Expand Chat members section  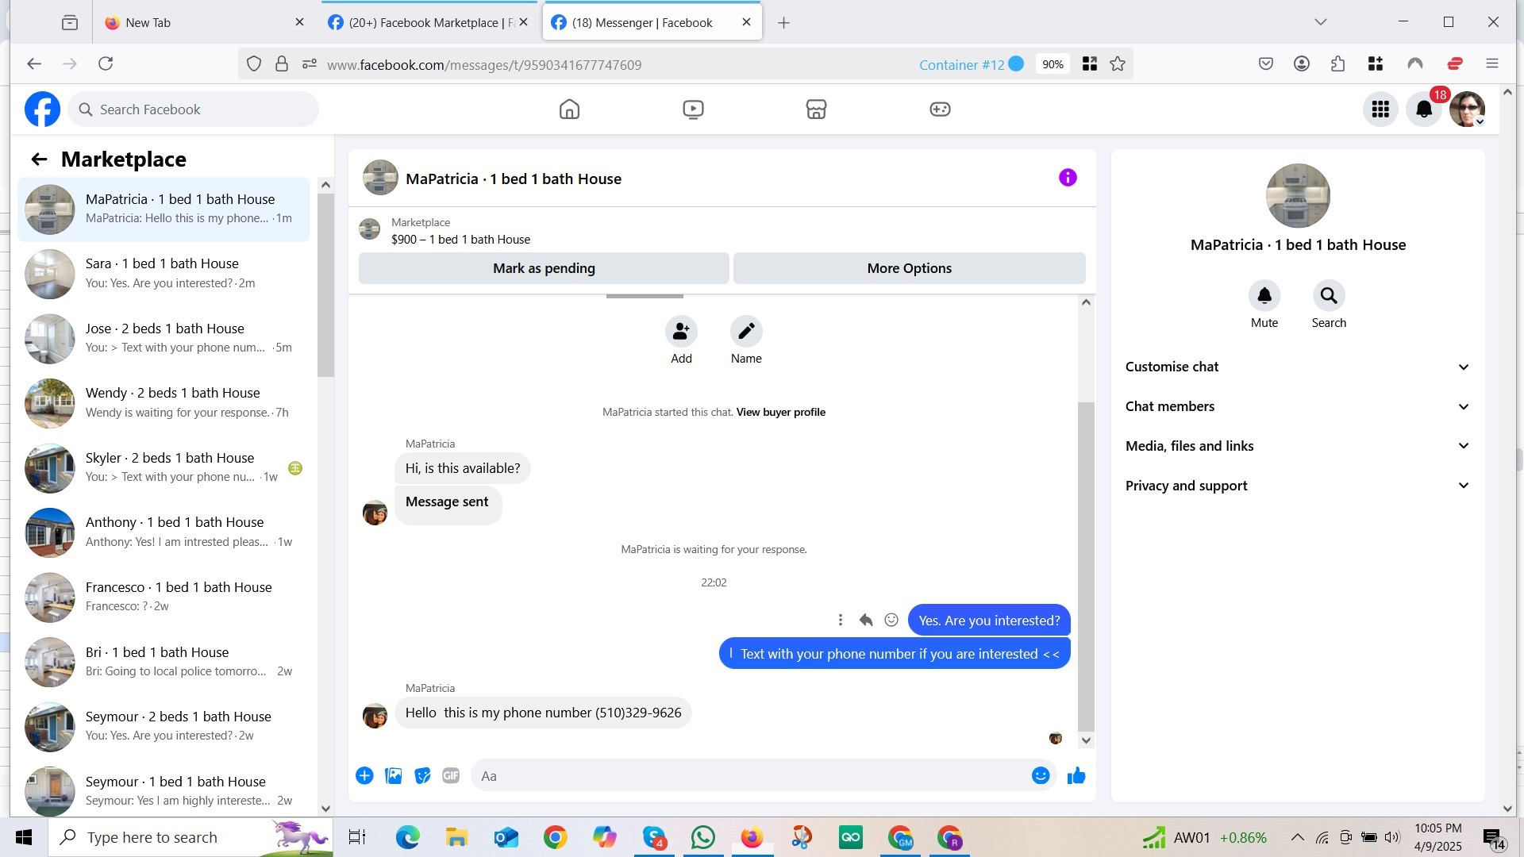[1298, 406]
